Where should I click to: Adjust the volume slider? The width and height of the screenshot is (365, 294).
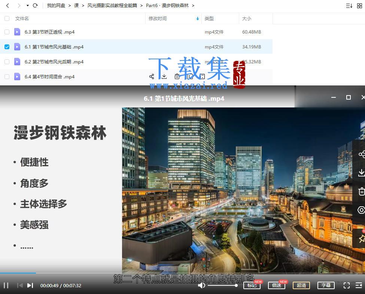coord(223,285)
